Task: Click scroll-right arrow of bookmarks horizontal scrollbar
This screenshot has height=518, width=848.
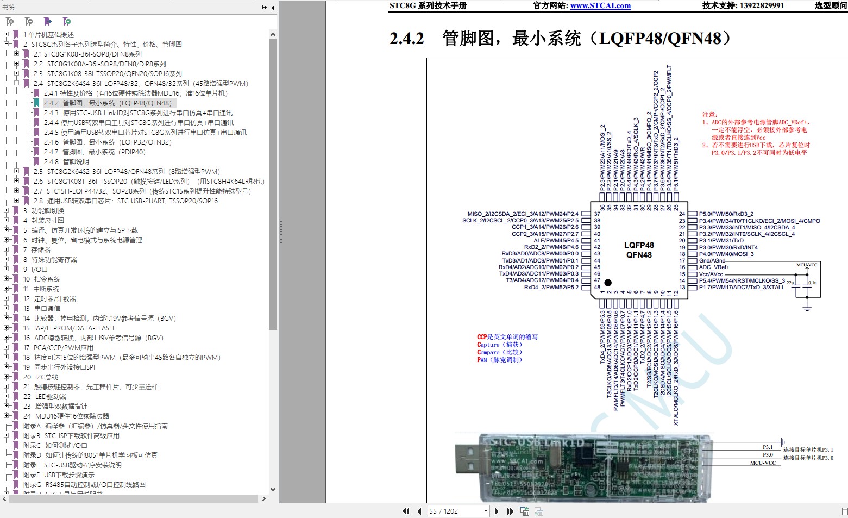Action: 264,498
